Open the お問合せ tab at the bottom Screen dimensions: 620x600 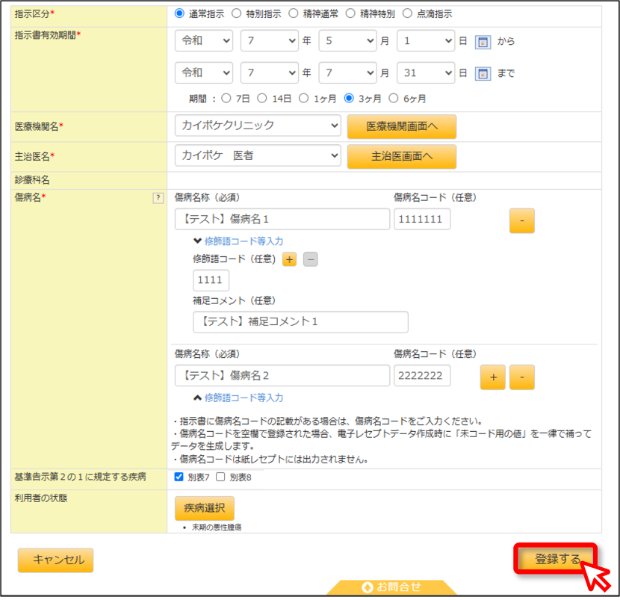(391, 587)
